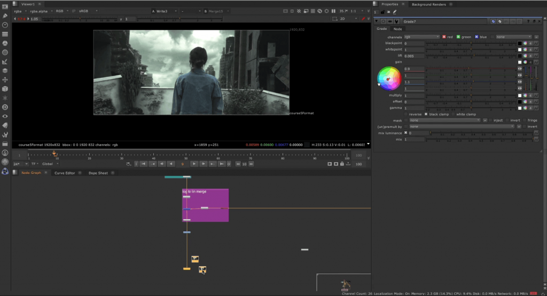The width and height of the screenshot is (547, 296).
Task: Toggle the red channel checkbox
Action: (444, 37)
